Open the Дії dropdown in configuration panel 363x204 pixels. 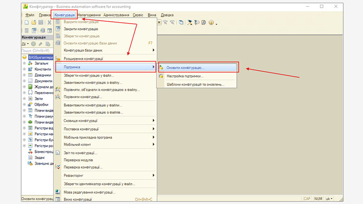[25, 44]
